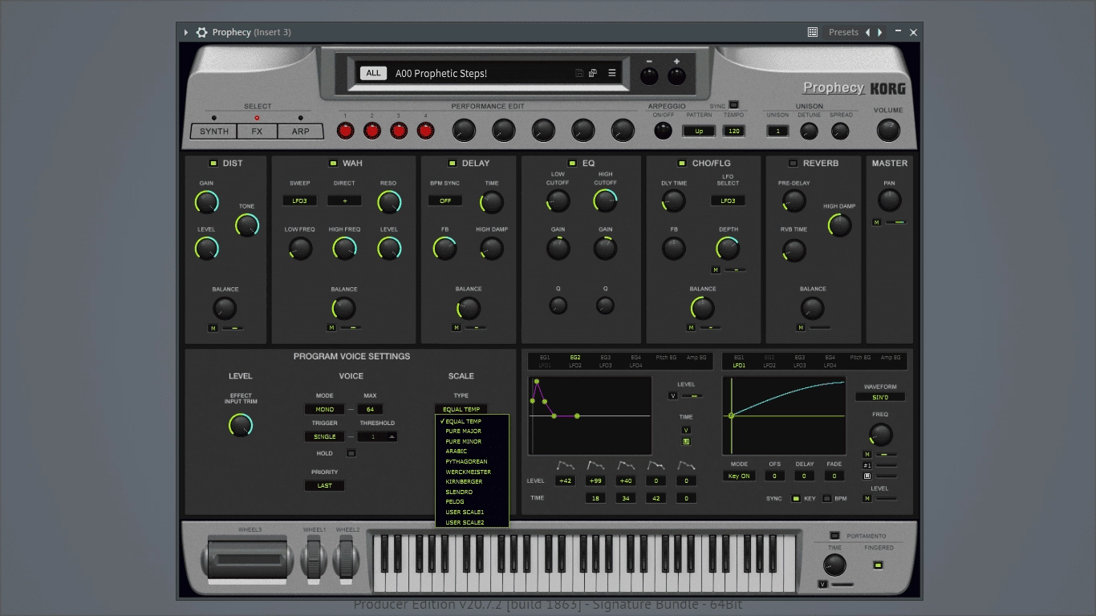Click the DIST Tone knob

(x=247, y=225)
